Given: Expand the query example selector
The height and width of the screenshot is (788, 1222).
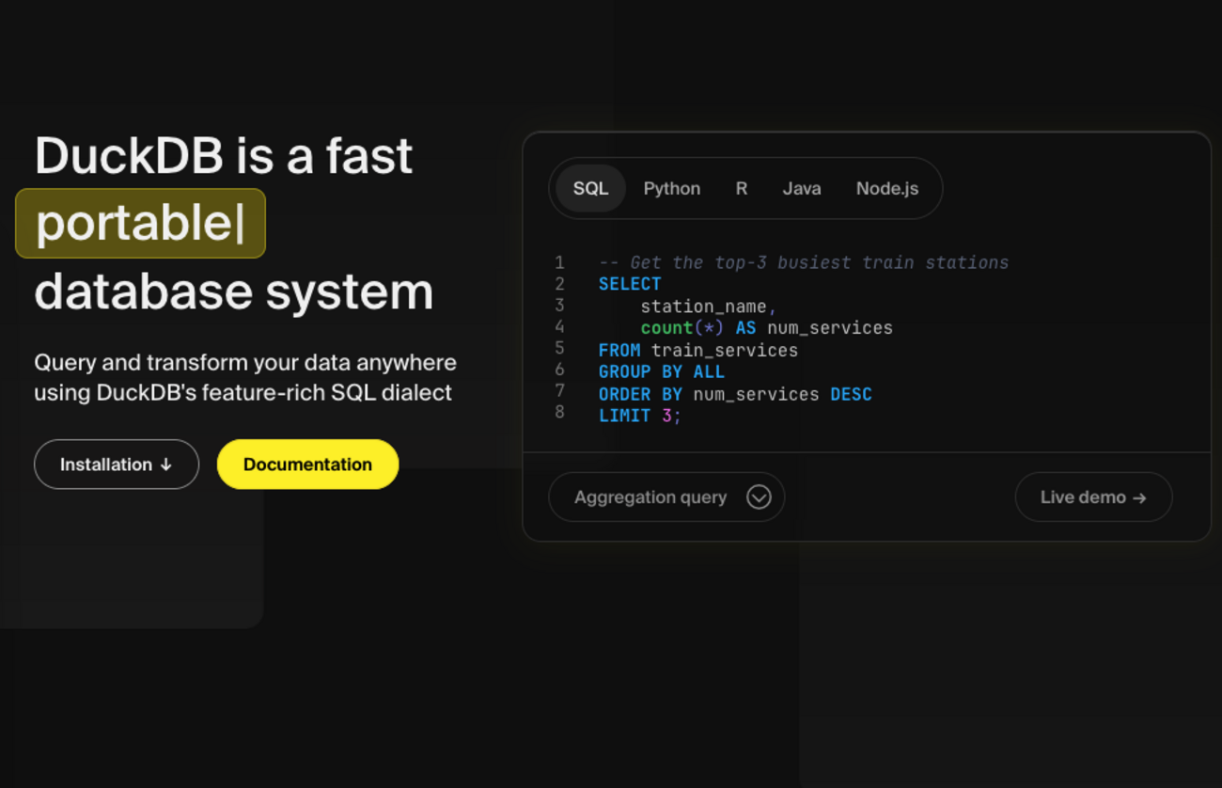Looking at the screenshot, I should tap(666, 496).
